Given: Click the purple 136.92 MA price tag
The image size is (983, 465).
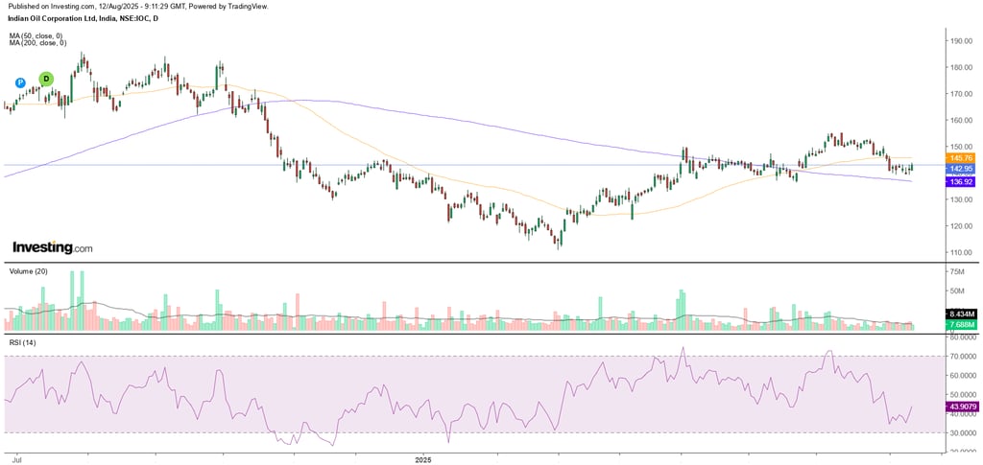Looking at the screenshot, I should point(960,181).
